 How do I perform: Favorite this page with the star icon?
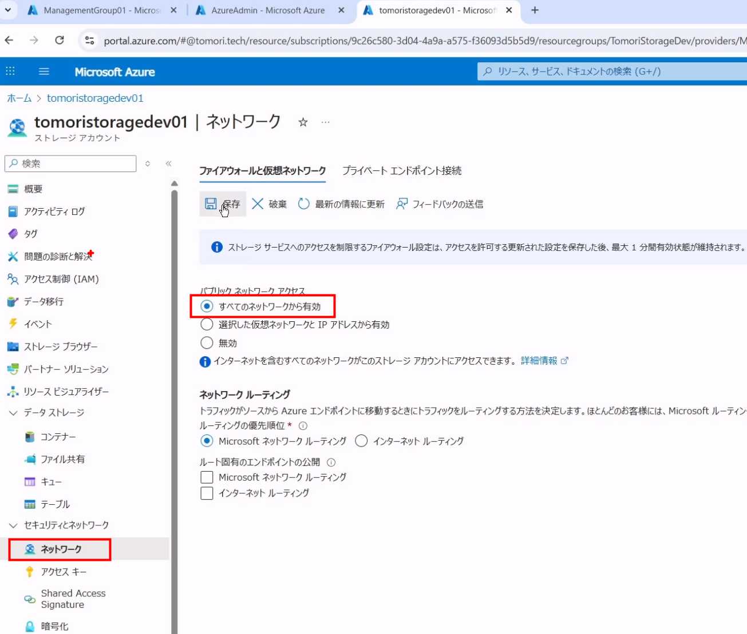pyautogui.click(x=303, y=122)
